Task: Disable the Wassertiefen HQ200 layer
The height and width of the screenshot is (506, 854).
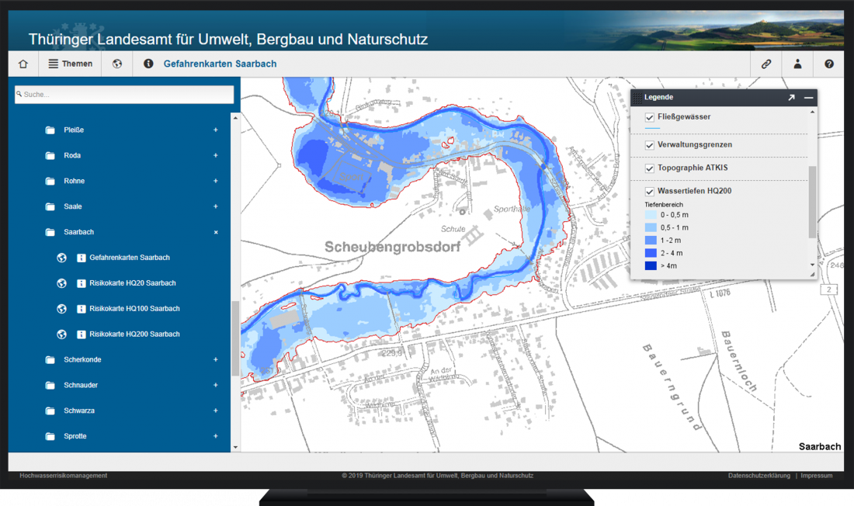Action: click(650, 191)
